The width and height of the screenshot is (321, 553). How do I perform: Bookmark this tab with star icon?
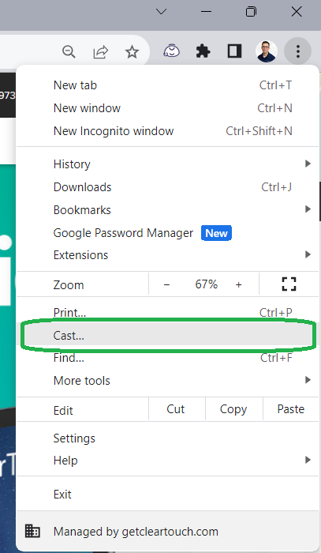pos(132,52)
